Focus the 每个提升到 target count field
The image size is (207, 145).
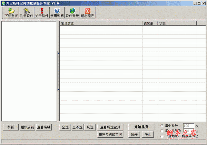(x=189, y=131)
